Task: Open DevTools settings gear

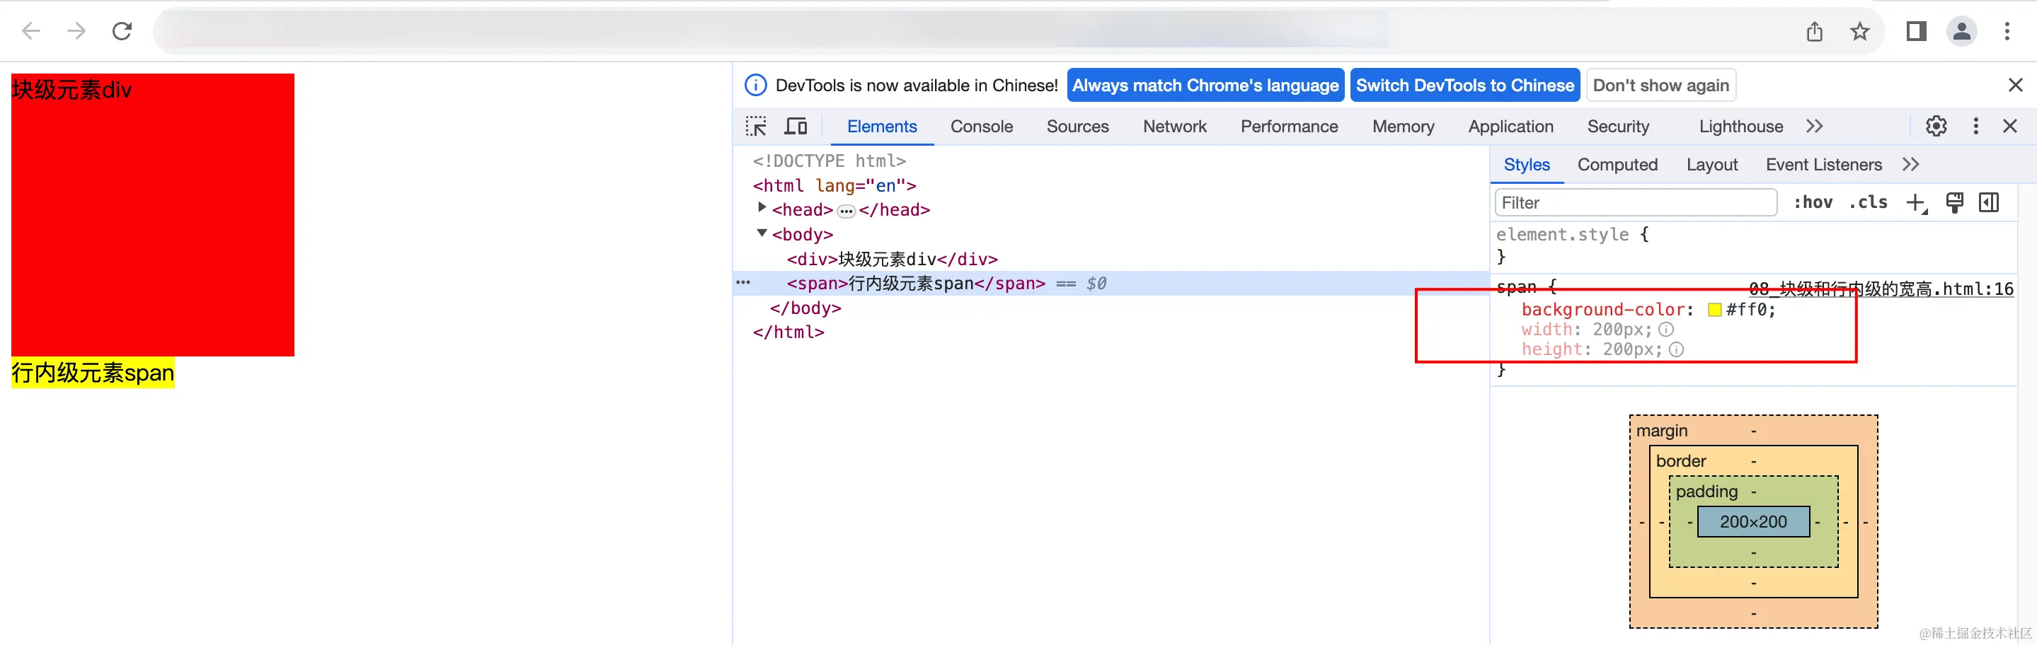Action: (1936, 127)
